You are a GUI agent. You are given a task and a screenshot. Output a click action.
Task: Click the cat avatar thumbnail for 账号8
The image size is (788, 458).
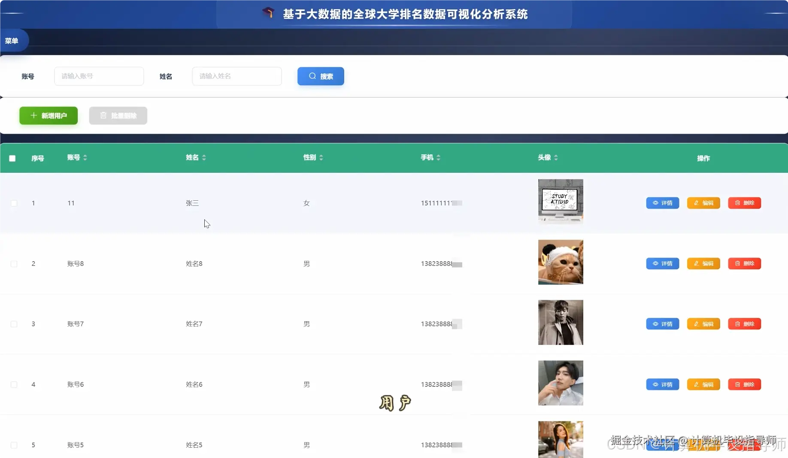(561, 262)
